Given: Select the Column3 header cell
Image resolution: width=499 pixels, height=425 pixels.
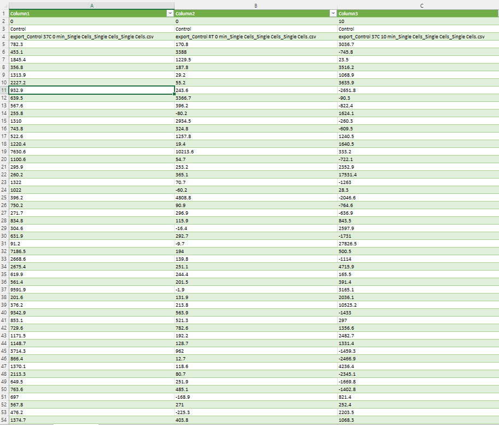Looking at the screenshot, I should click(418, 13).
